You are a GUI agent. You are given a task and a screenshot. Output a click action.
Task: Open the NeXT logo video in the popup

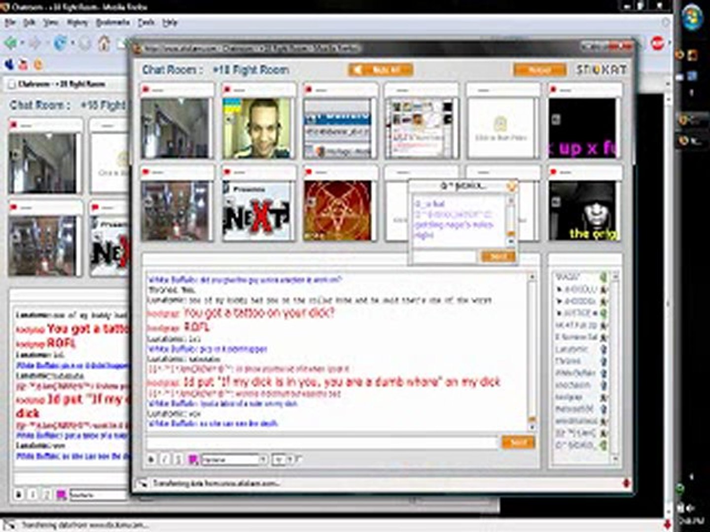coord(256,211)
